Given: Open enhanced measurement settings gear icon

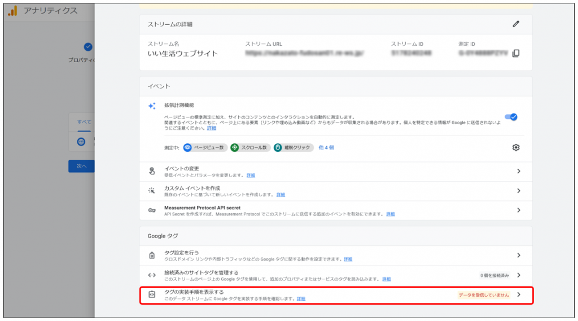Looking at the screenshot, I should (515, 147).
